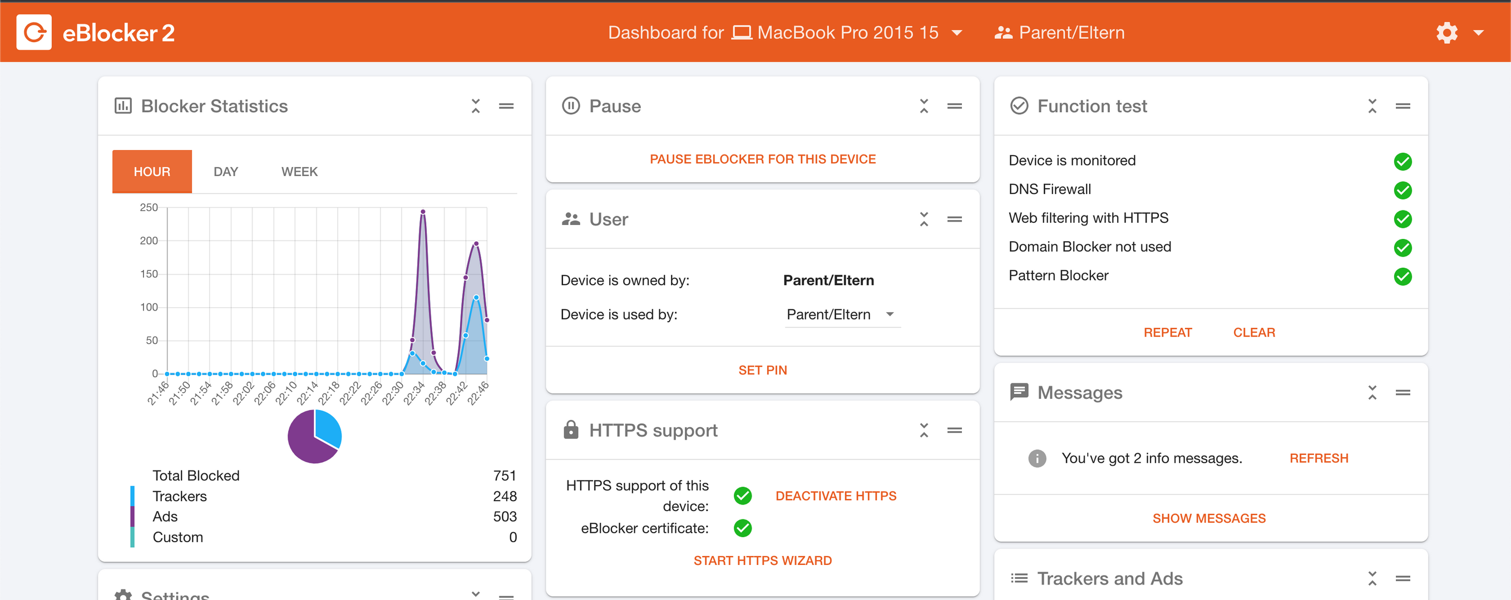Click the Function test drag handle
This screenshot has width=1511, height=600.
click(1403, 106)
